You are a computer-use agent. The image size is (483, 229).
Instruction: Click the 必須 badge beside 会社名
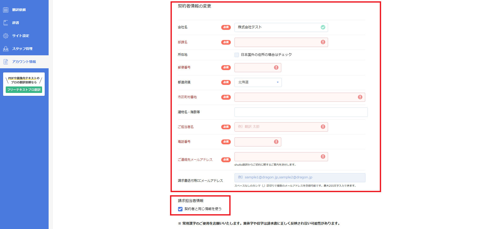(x=226, y=27)
